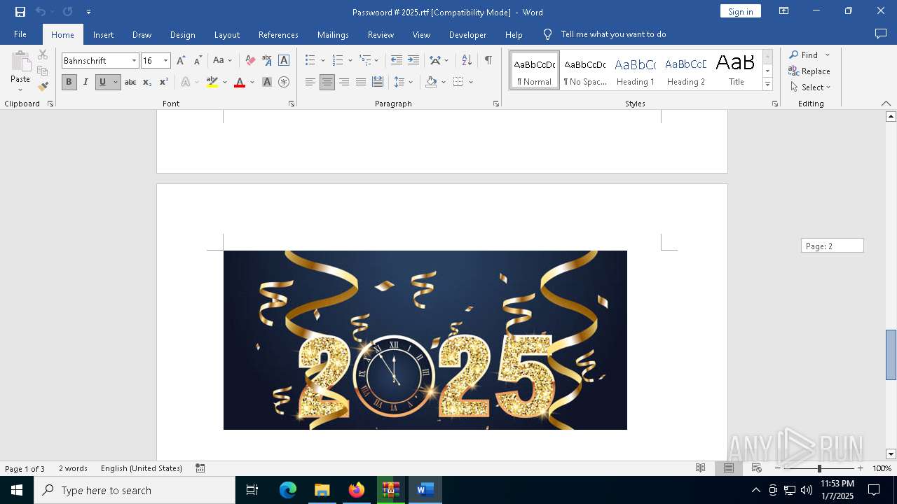
Task: Click the Tell me what you want field
Action: point(613,34)
